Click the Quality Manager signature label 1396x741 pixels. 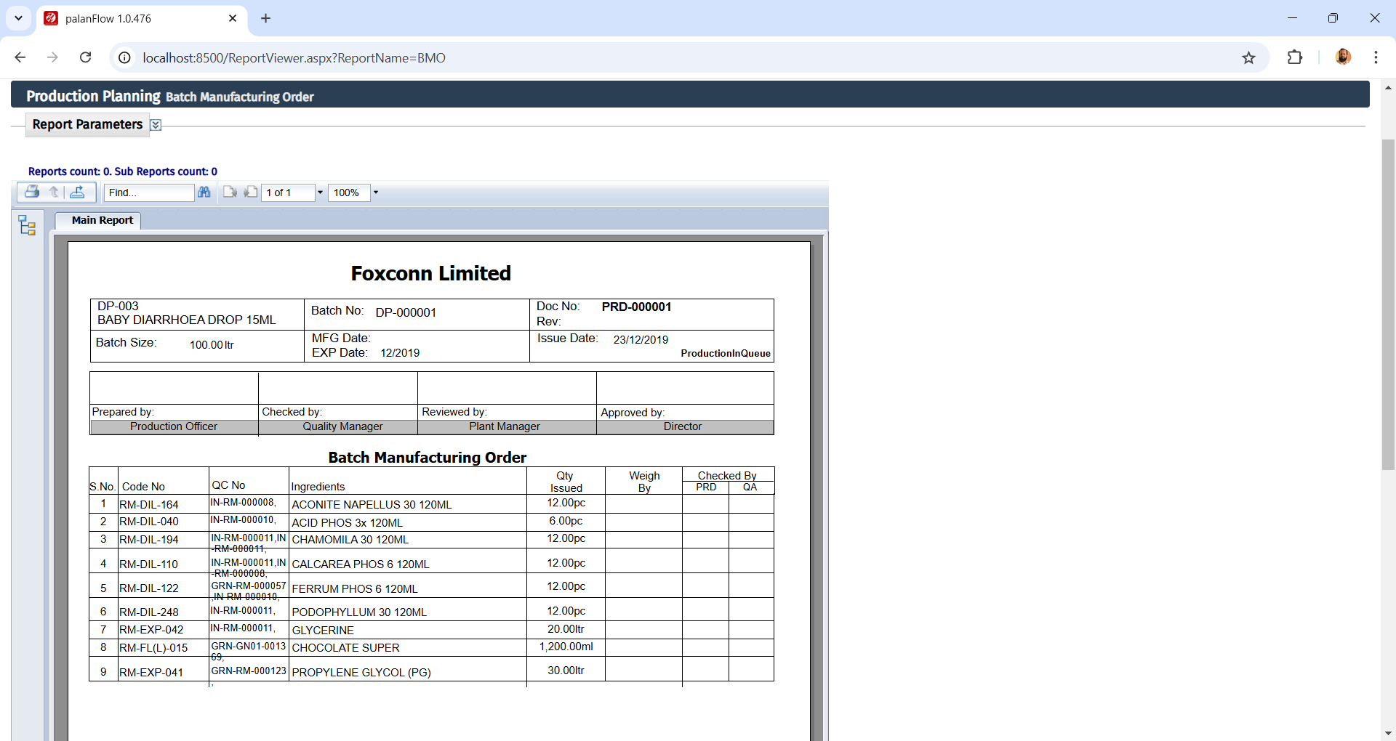(x=342, y=426)
